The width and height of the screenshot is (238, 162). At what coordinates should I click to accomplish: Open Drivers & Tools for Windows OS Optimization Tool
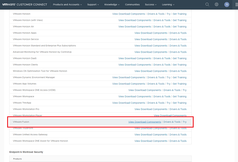178,71
